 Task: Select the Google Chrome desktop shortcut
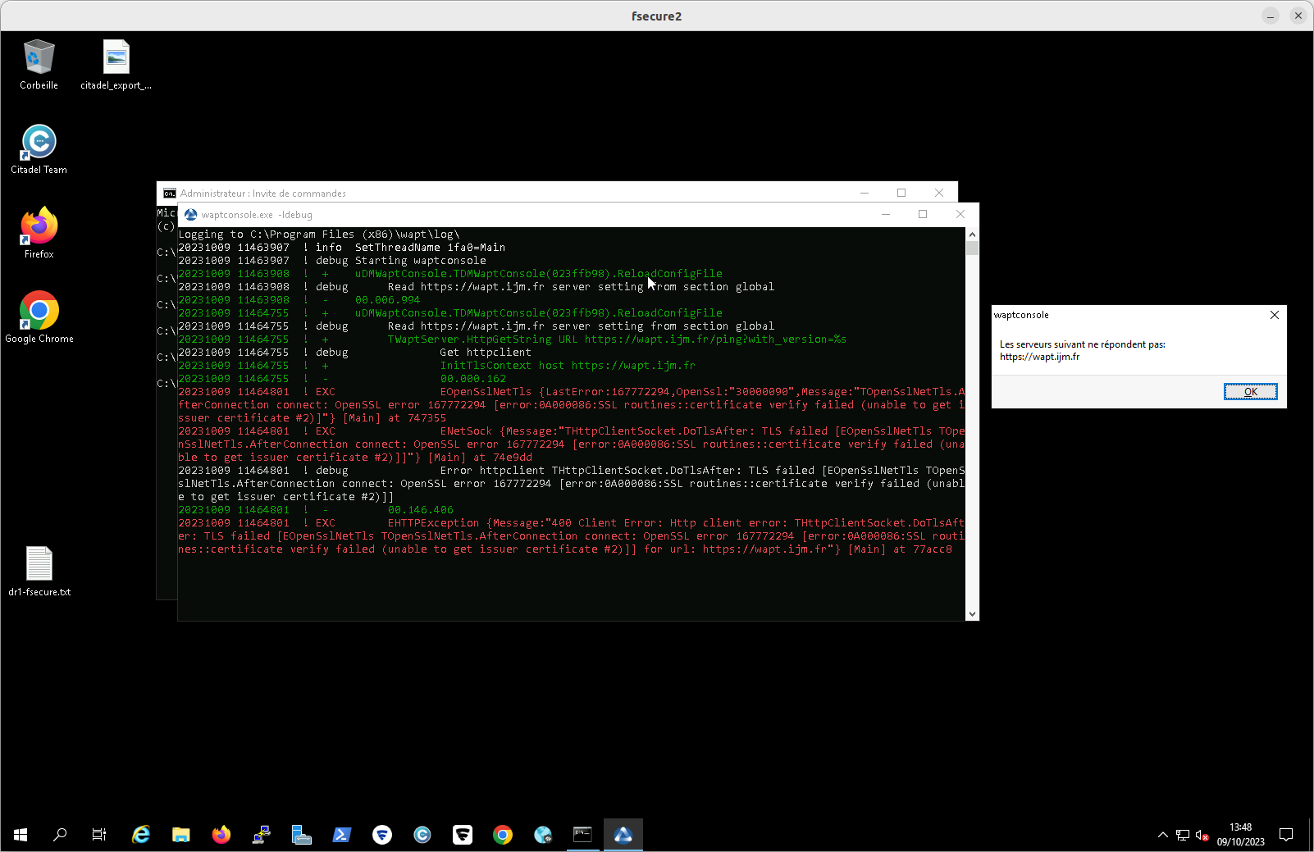(39, 317)
